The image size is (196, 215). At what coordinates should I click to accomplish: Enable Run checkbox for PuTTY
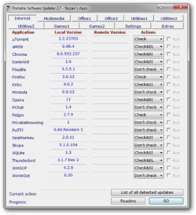[169, 130]
